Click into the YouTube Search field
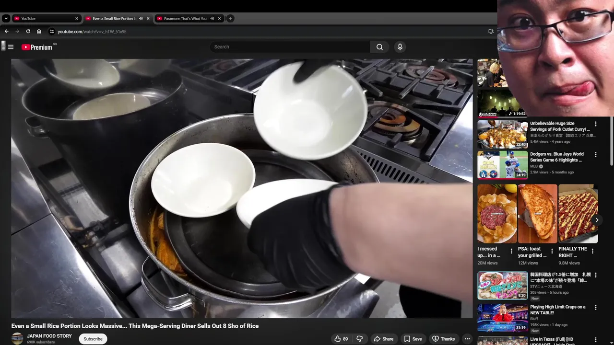The width and height of the screenshot is (614, 345). point(290,47)
